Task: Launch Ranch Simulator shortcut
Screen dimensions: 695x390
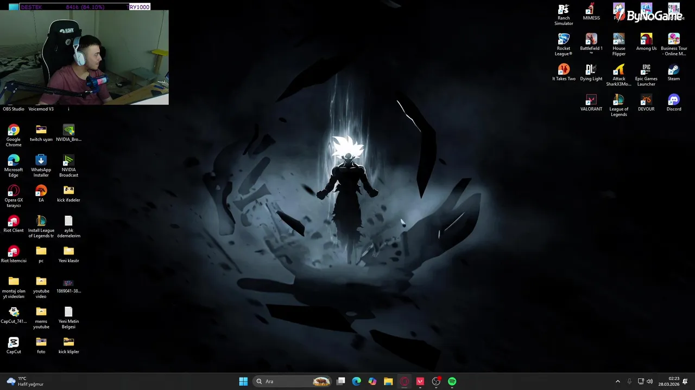Action: (x=564, y=14)
